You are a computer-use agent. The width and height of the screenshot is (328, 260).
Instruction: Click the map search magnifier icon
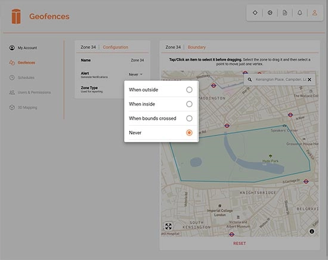pos(250,79)
